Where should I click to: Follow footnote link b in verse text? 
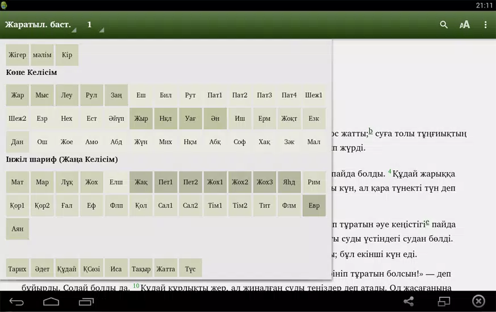tap(370, 131)
